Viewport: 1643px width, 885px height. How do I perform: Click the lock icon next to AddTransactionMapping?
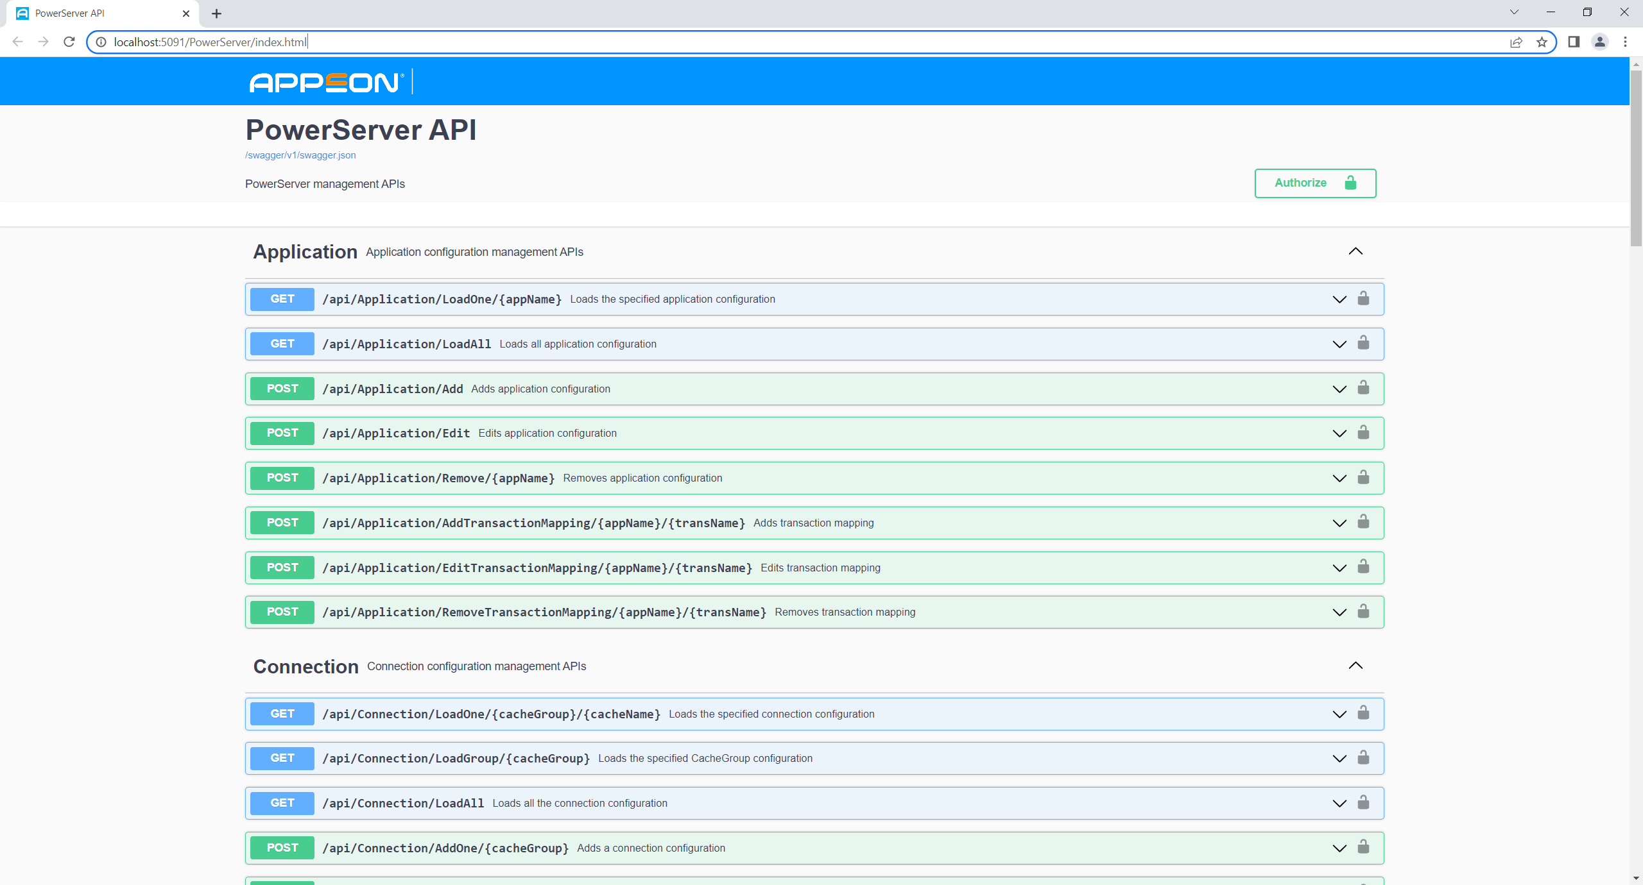tap(1364, 522)
